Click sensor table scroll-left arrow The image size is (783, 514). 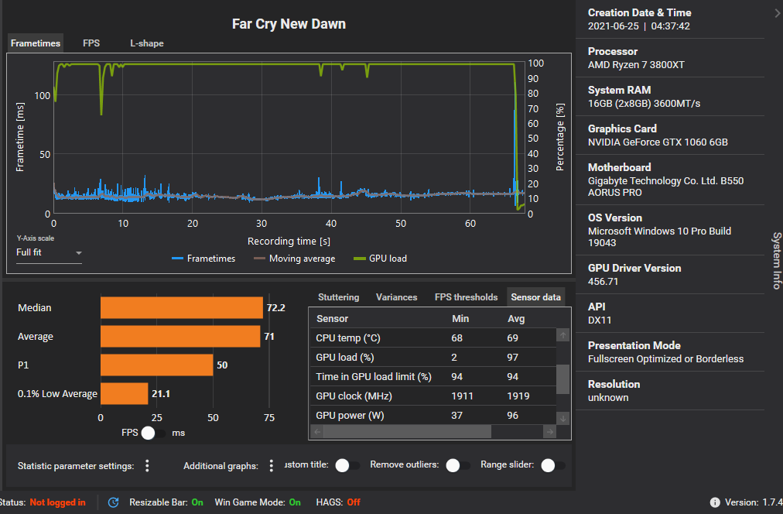pyautogui.click(x=317, y=432)
